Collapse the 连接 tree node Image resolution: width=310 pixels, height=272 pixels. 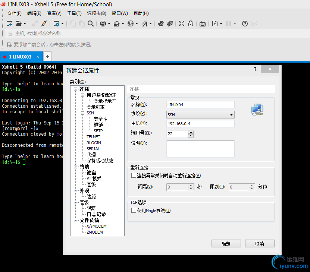pos(75,89)
